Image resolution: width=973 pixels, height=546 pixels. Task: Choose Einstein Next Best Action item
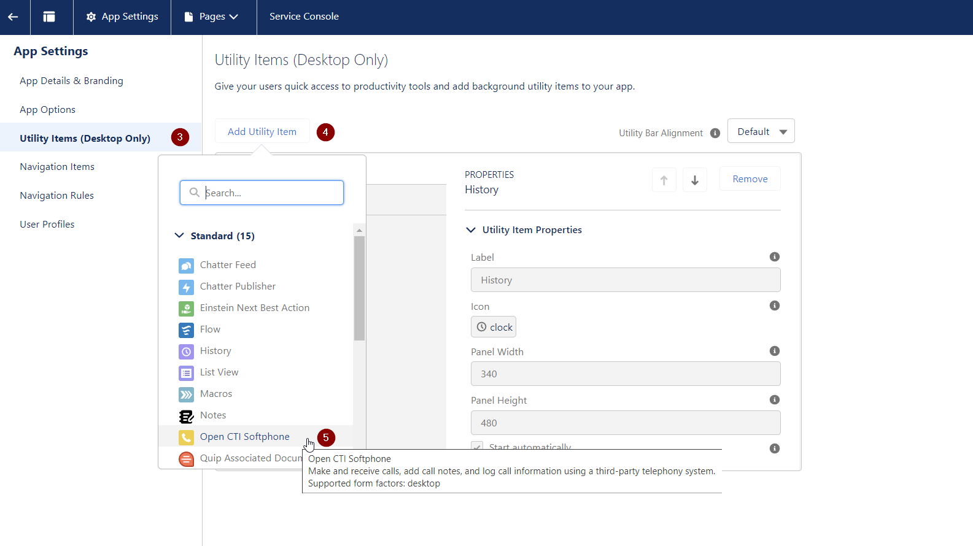tap(255, 308)
